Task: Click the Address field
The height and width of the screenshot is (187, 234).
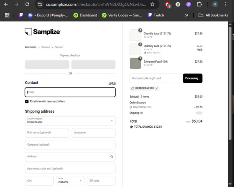Action: (70, 157)
